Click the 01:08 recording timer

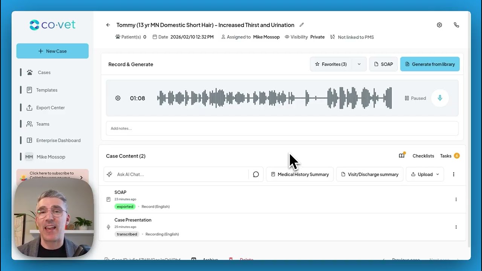click(x=137, y=98)
